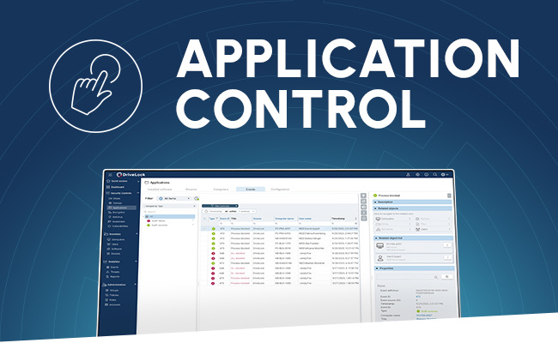The height and width of the screenshot is (343, 558).
Task: Sort by the Timestamp column header
Action: (338, 219)
